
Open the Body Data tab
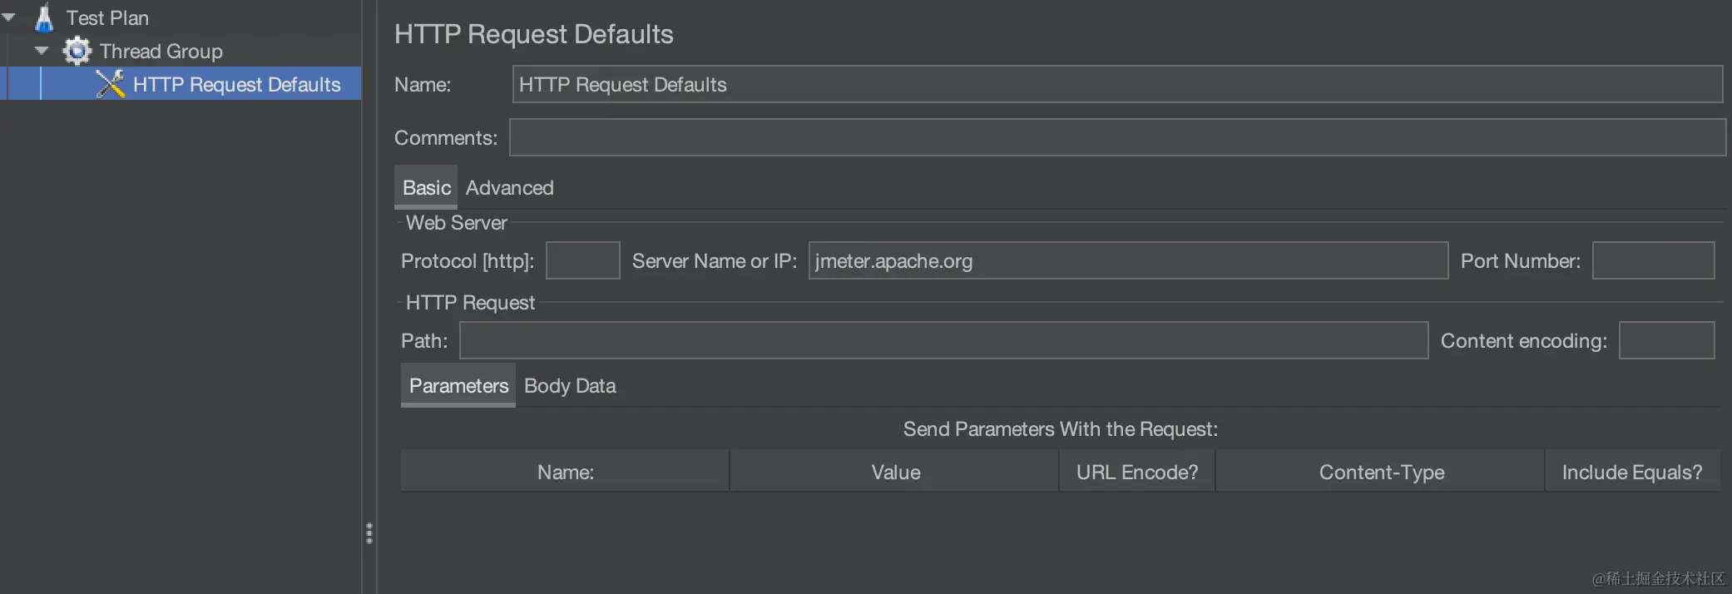pyautogui.click(x=570, y=385)
